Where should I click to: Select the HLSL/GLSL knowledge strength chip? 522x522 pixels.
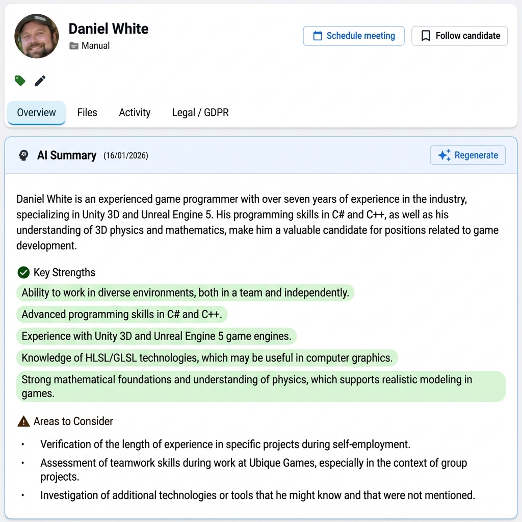(207, 358)
